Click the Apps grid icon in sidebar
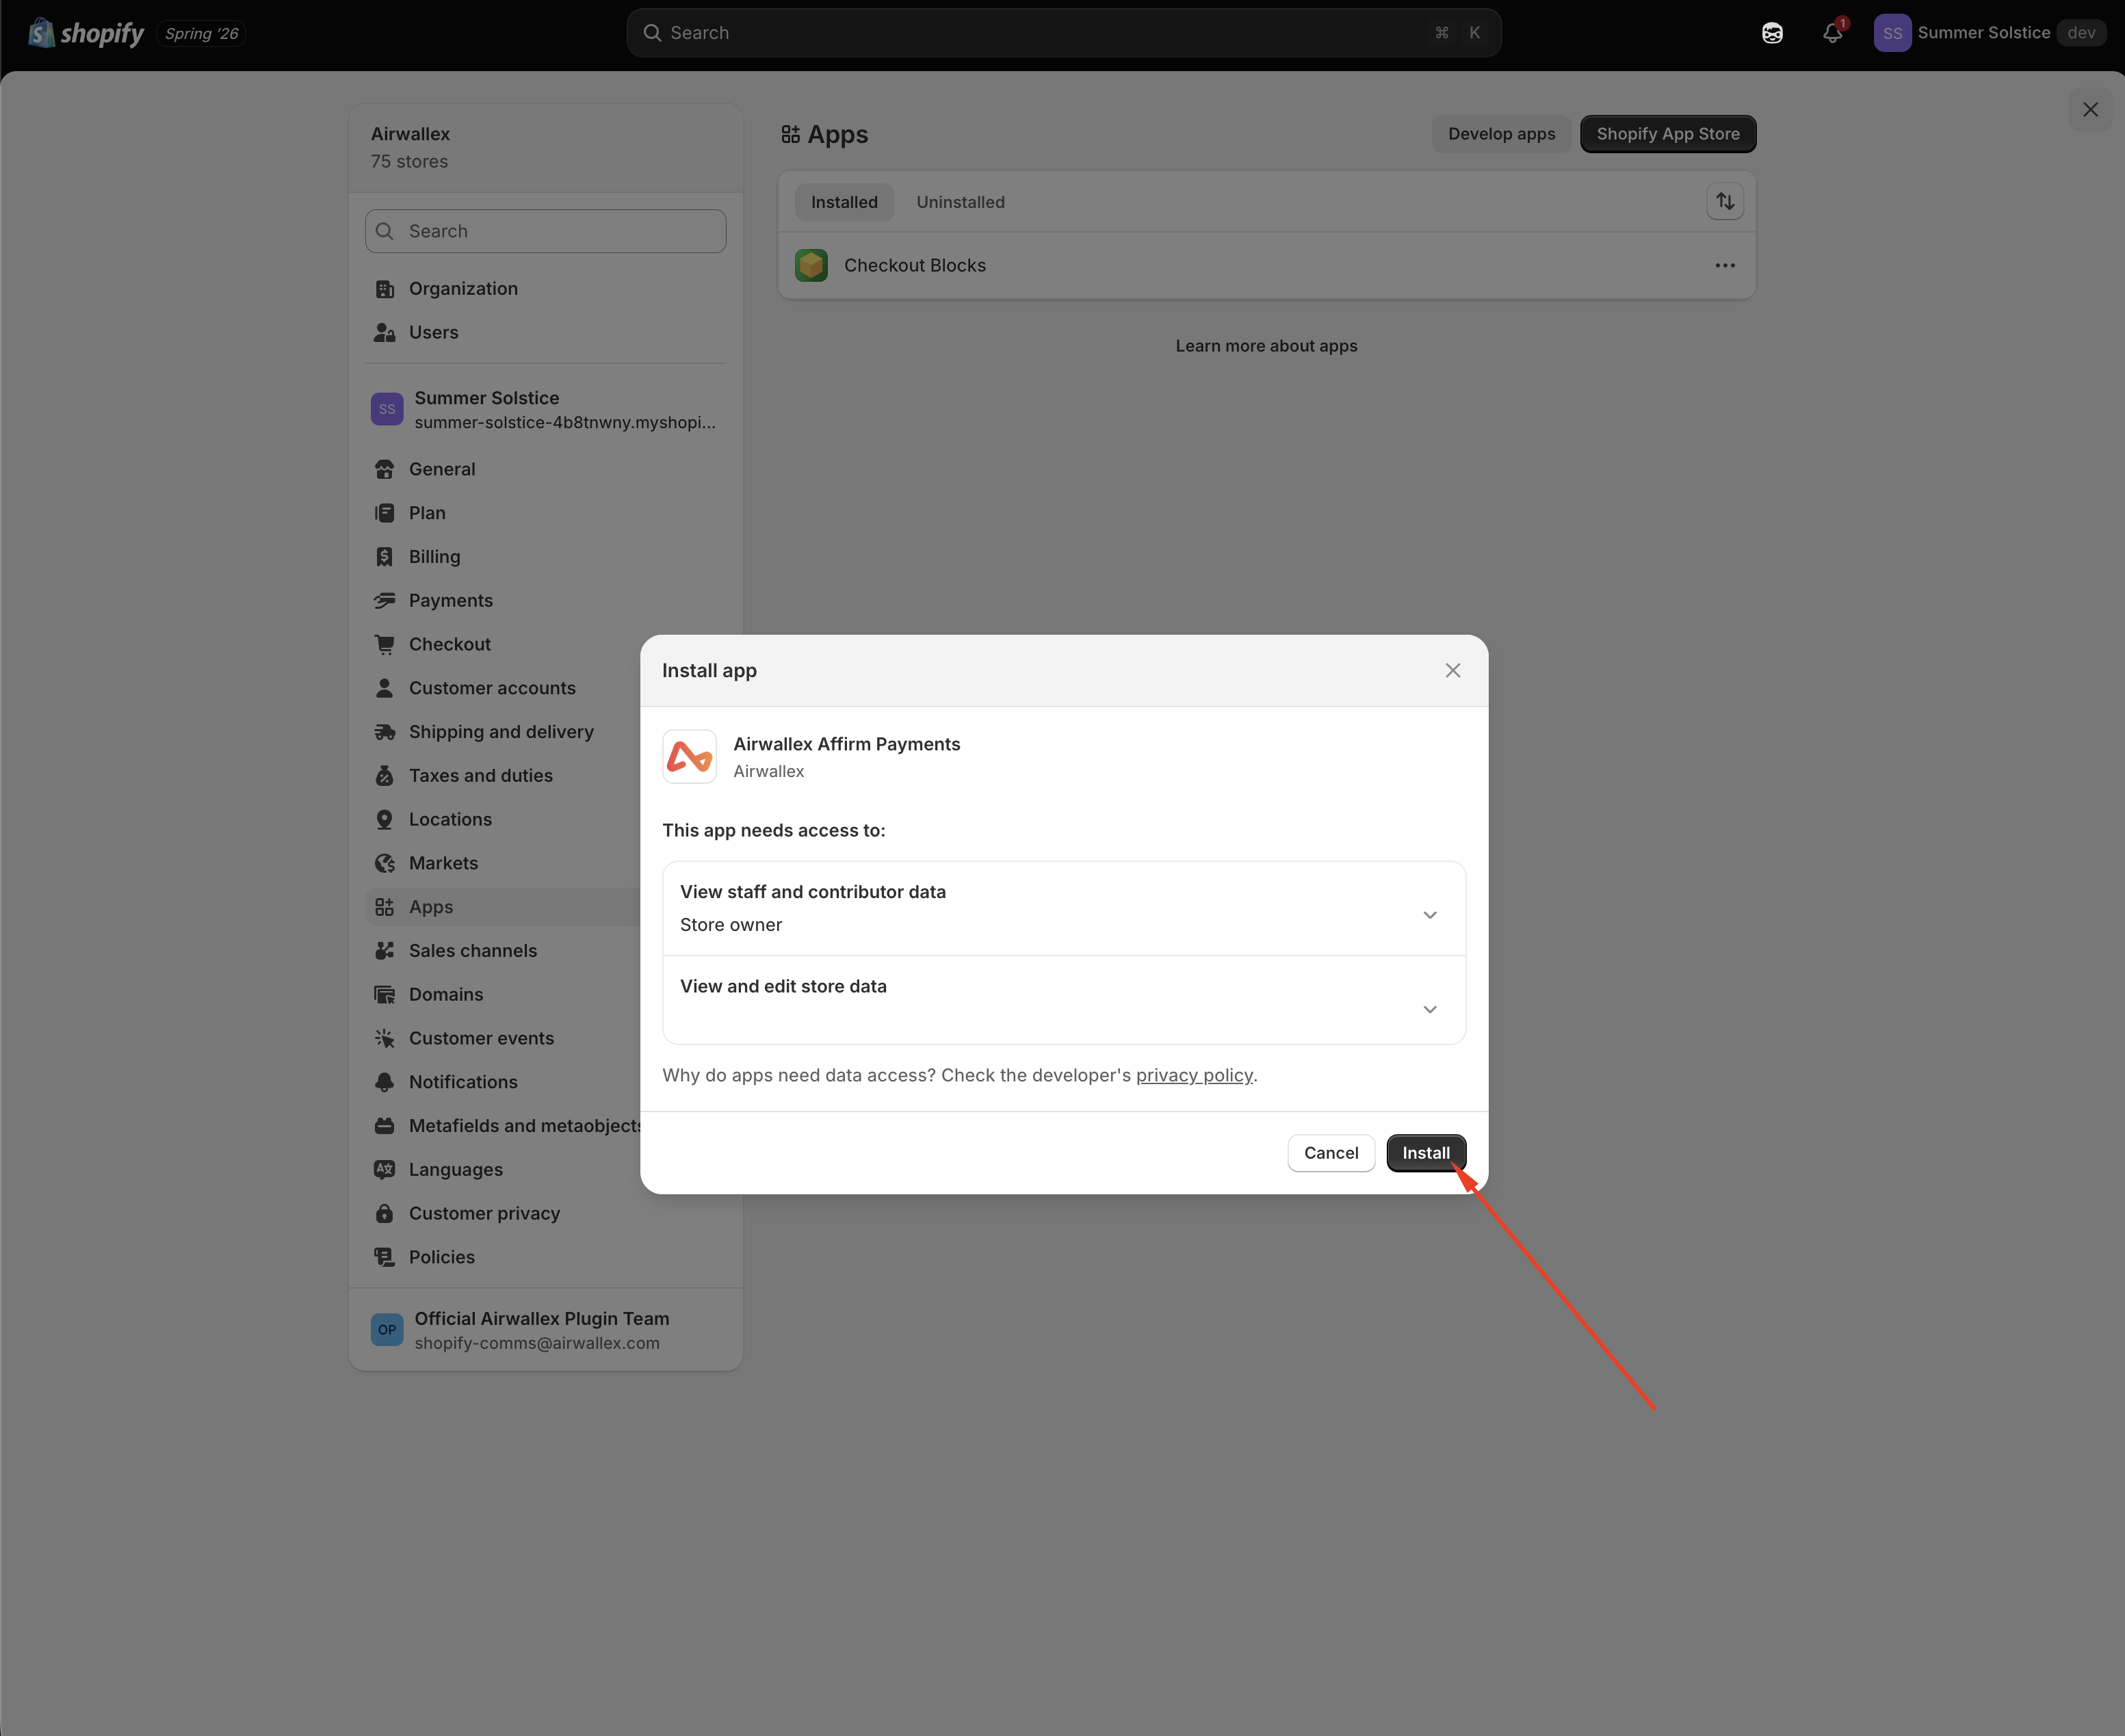The width and height of the screenshot is (2125, 1736). pos(385,908)
